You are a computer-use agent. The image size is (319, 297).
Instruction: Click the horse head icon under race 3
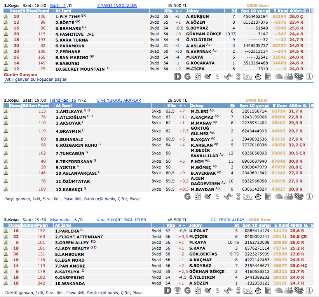(x=278, y=290)
